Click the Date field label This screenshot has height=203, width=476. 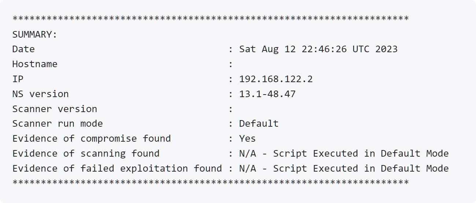(x=23, y=49)
